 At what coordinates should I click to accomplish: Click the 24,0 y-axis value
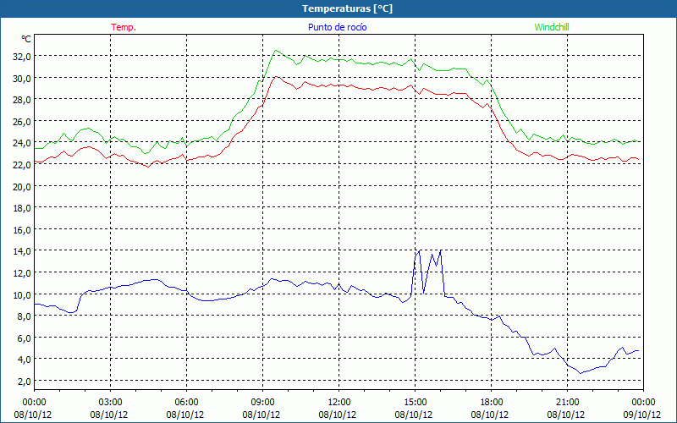22,143
